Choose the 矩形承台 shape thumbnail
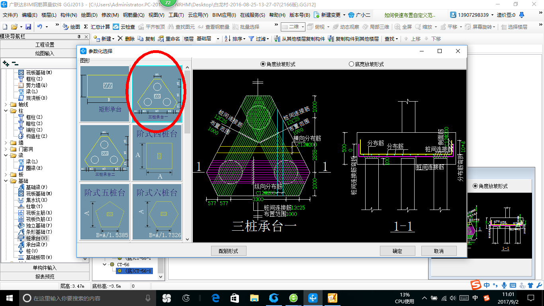 pos(105,94)
